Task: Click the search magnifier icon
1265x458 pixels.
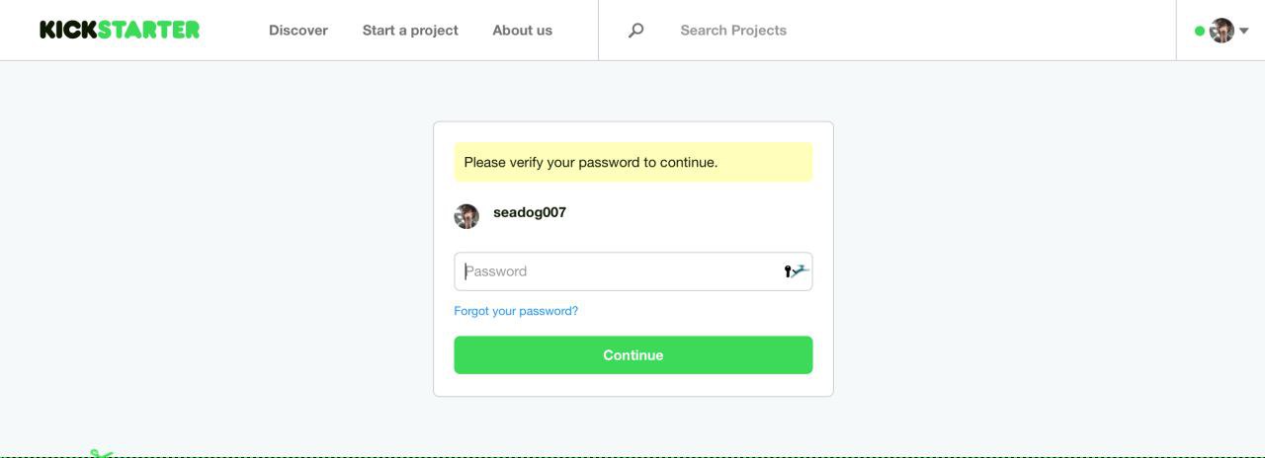Action: coord(636,30)
